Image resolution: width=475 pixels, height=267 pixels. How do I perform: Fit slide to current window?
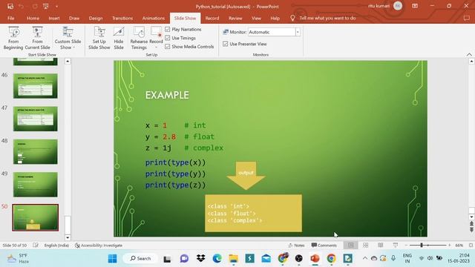tap(471, 245)
